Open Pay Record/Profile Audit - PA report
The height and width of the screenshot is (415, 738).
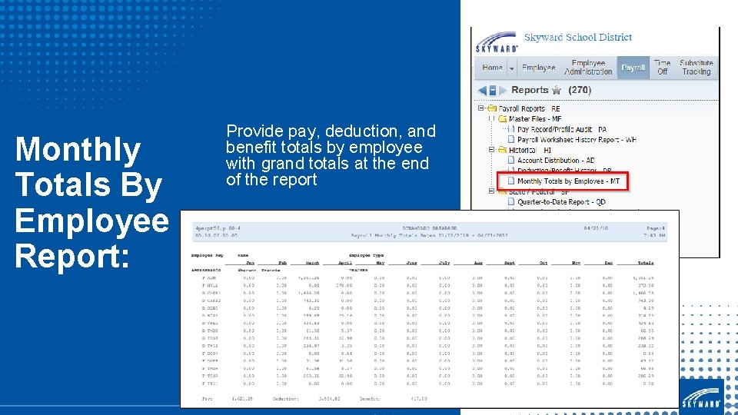[x=562, y=129]
